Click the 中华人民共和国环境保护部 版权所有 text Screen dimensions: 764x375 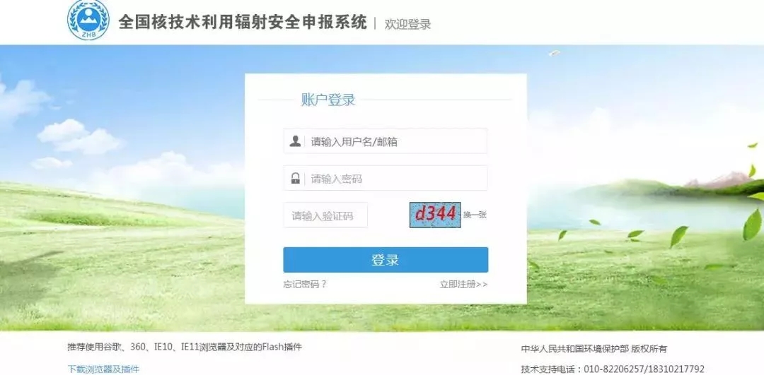[594, 349]
